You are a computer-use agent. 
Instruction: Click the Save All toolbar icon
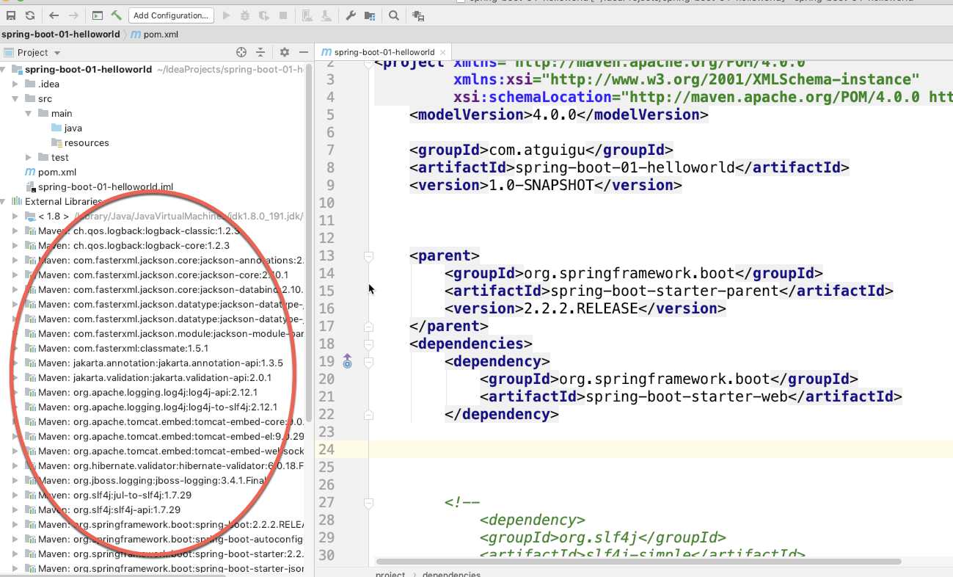click(x=10, y=15)
